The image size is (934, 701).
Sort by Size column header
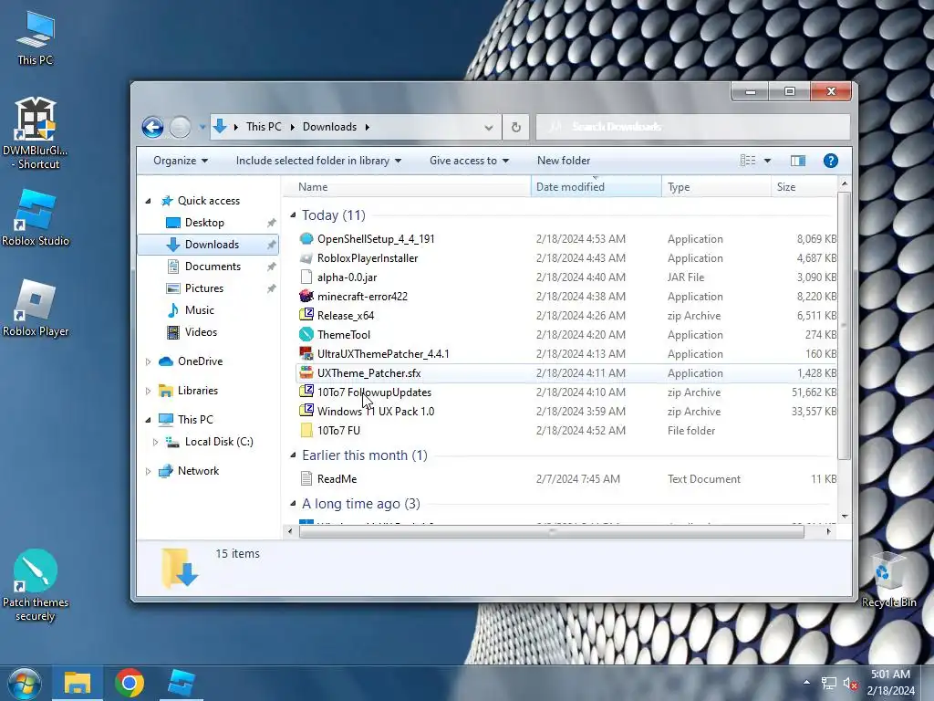pos(804,187)
